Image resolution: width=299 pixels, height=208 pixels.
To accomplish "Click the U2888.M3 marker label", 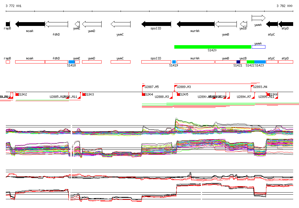I will pyautogui.click(x=162, y=97).
